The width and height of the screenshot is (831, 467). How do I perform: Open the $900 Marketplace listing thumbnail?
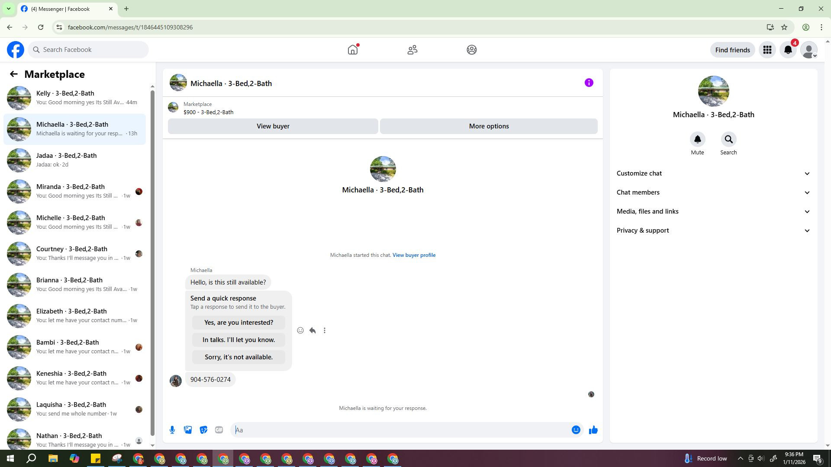pos(173,107)
